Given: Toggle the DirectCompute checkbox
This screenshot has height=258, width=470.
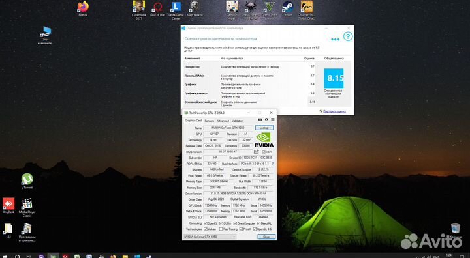Looking at the screenshot, I should (235, 223).
